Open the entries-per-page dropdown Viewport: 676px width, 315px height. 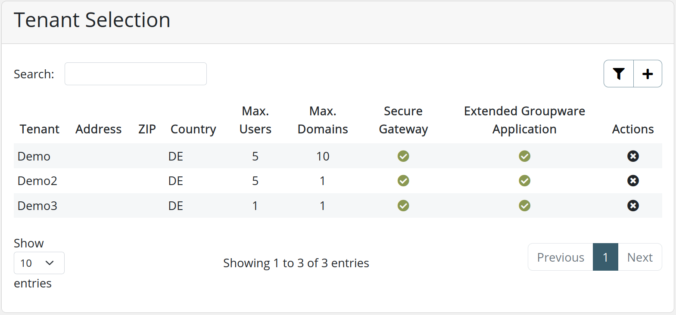pos(39,263)
